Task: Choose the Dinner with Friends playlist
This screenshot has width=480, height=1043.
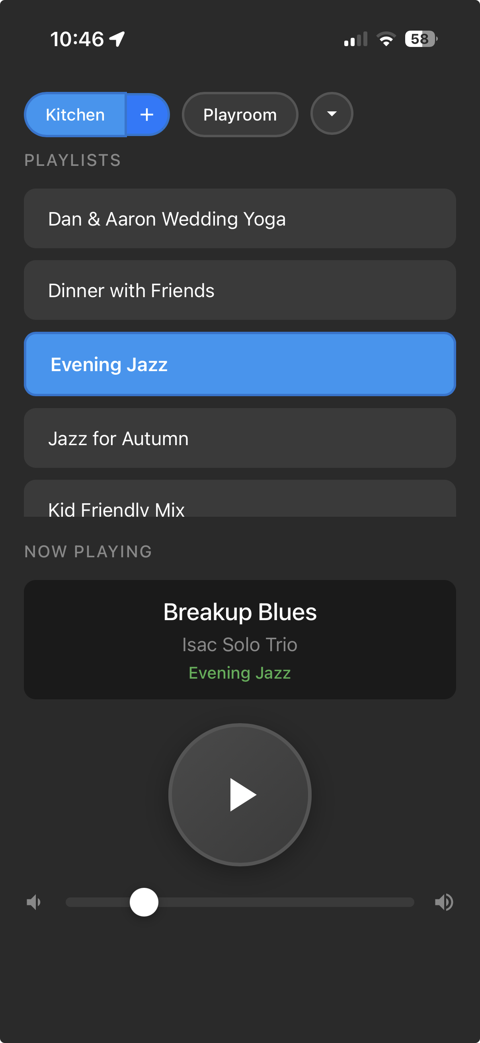Action: pyautogui.click(x=240, y=290)
